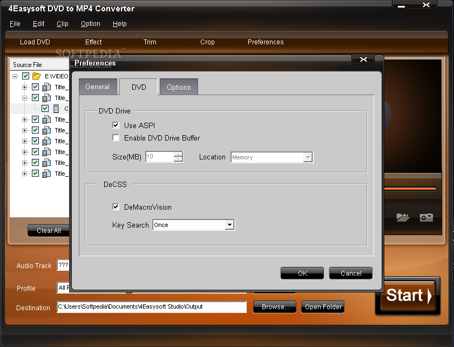This screenshot has height=347, width=454.
Task: Click the camera snapshot icon
Action: (426, 217)
